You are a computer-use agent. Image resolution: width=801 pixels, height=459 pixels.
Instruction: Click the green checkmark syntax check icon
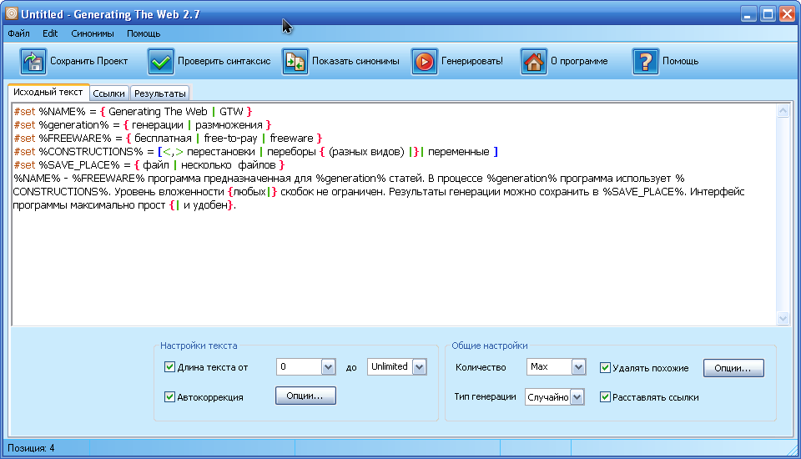(x=161, y=61)
